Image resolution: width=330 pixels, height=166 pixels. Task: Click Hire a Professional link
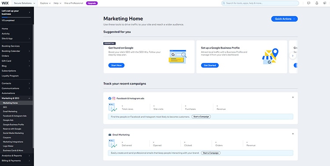tap(73, 4)
